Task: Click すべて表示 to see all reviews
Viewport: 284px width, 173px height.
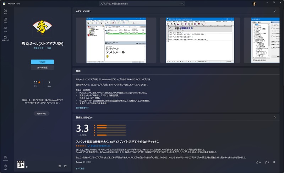Action: tap(80, 168)
